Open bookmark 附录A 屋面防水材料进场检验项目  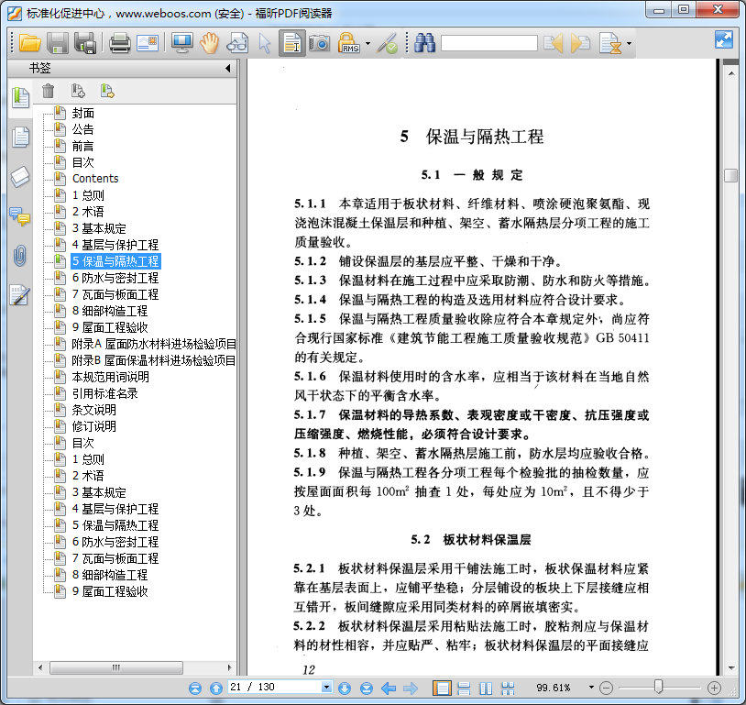(154, 344)
